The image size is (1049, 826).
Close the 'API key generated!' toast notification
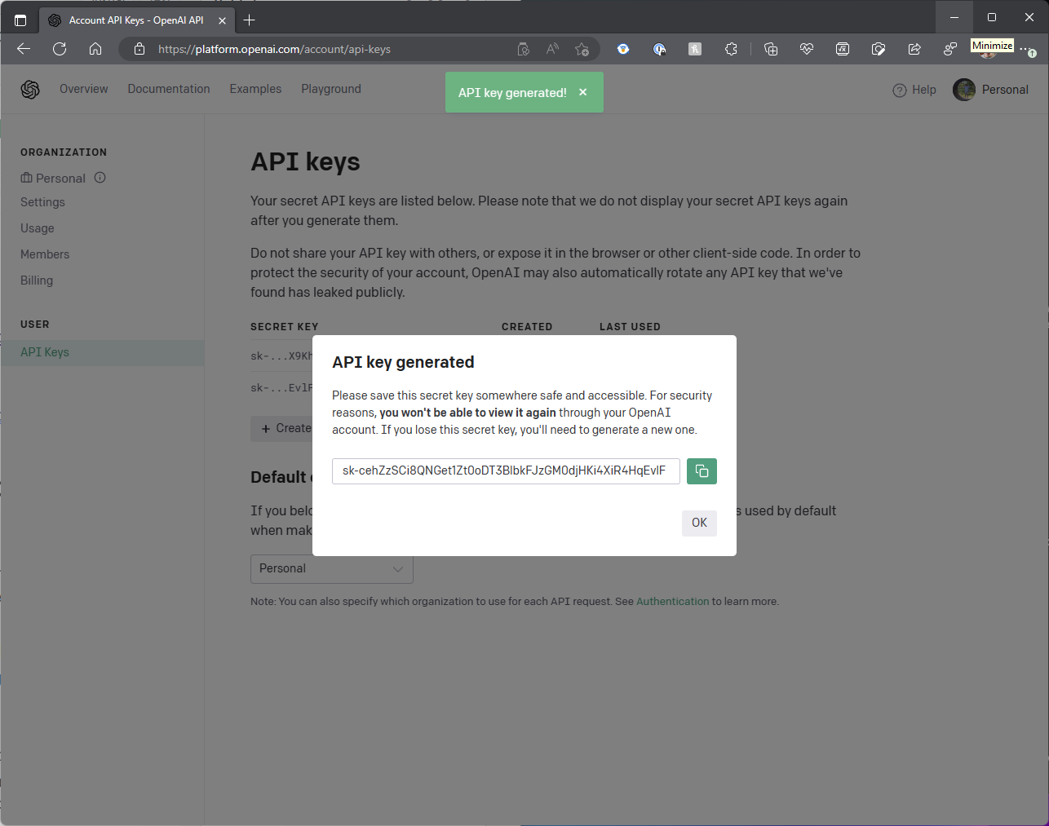click(582, 92)
